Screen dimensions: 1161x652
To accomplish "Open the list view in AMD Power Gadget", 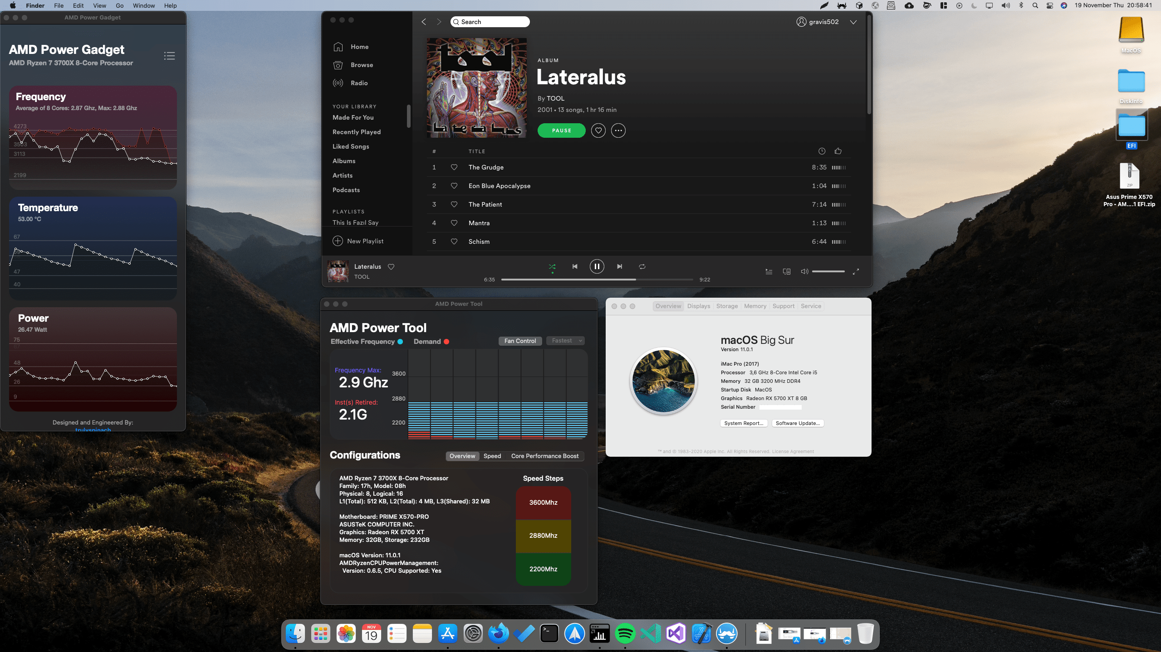I will pyautogui.click(x=169, y=55).
